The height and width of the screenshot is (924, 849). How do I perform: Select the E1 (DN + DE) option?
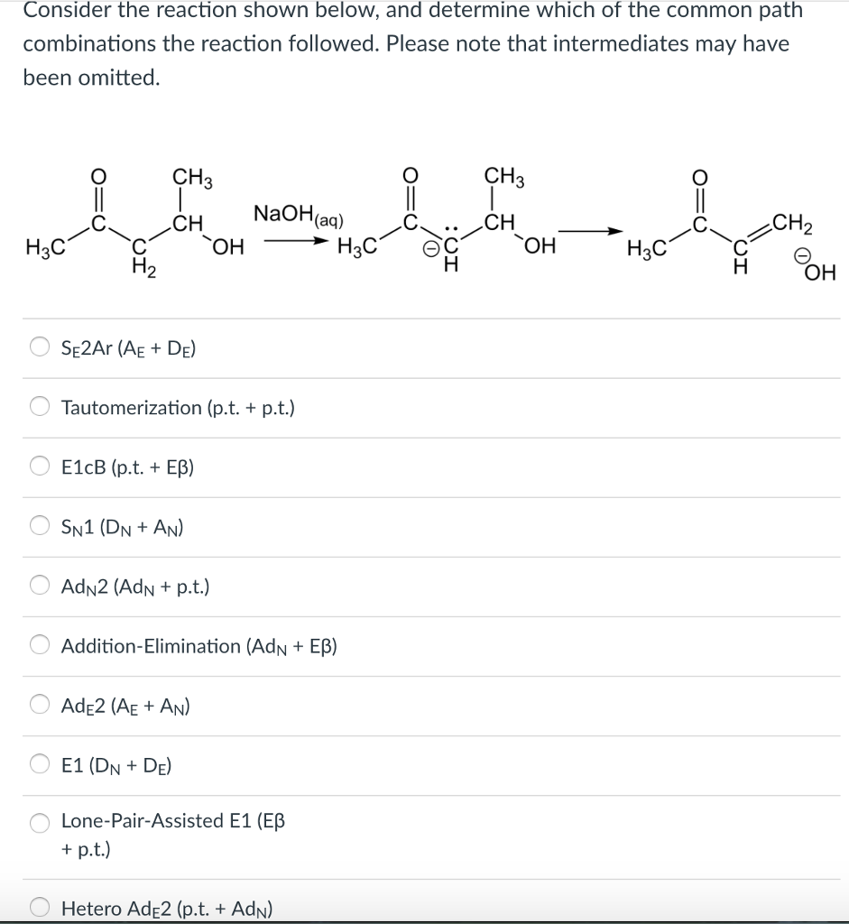[40, 763]
